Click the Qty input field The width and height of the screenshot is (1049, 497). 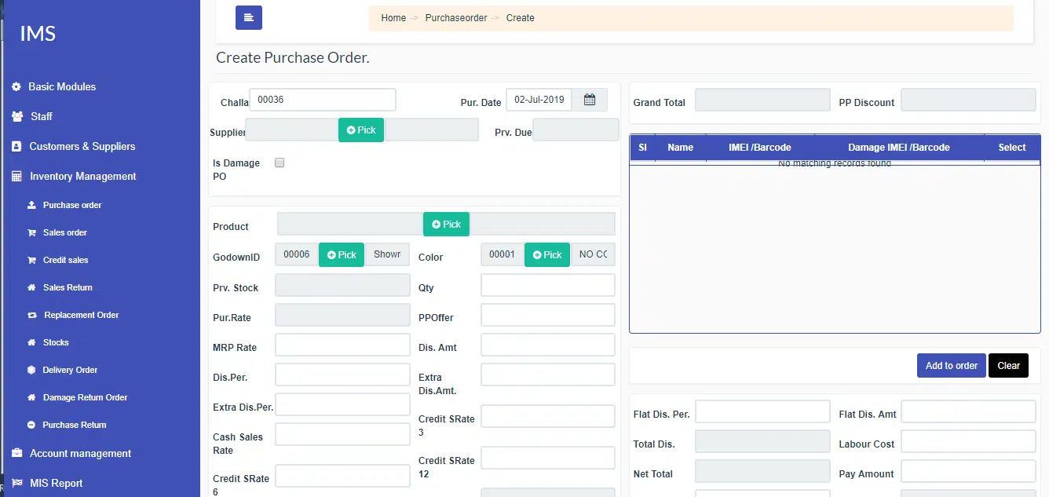[547, 286]
